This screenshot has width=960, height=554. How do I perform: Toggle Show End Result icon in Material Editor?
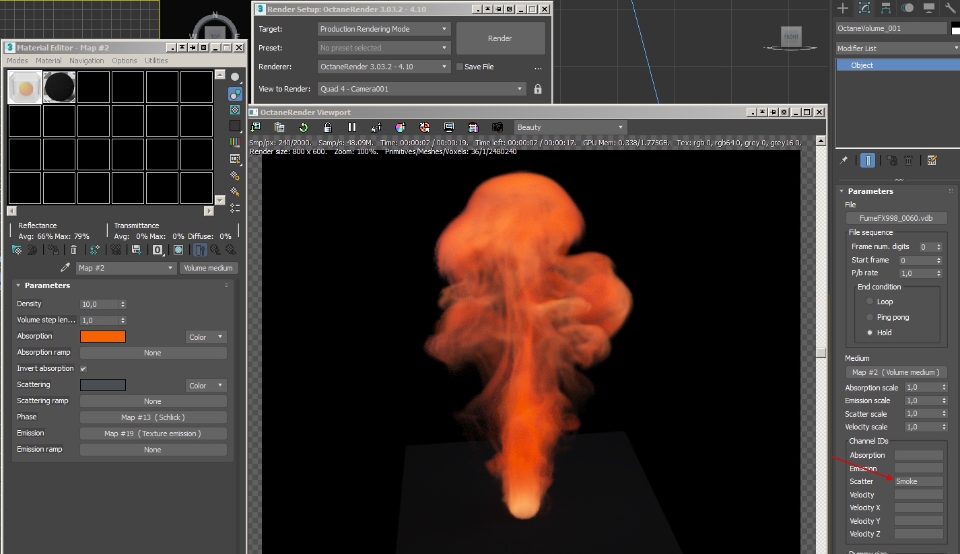point(200,250)
